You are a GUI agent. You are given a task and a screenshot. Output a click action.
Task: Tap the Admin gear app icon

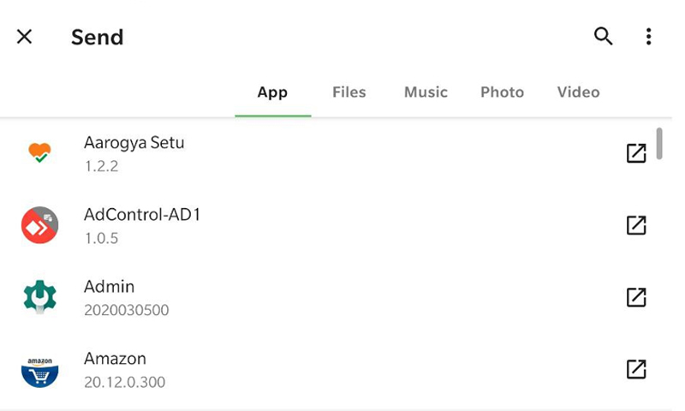point(39,297)
